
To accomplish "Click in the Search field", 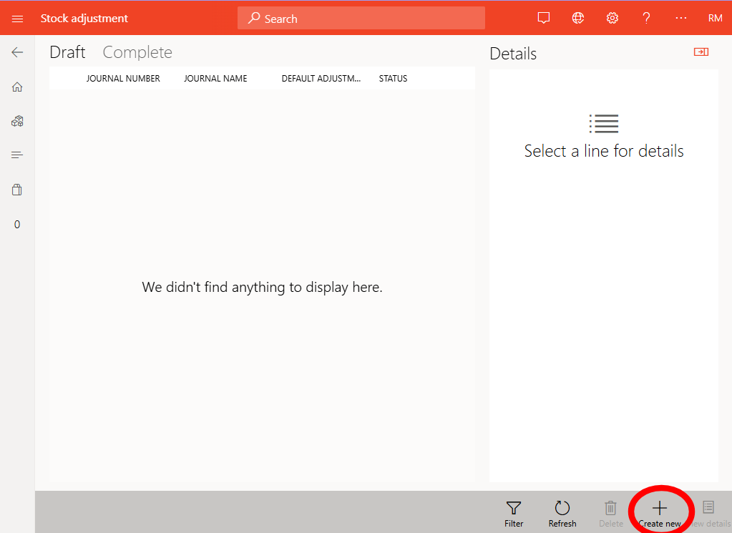I will pos(361,19).
